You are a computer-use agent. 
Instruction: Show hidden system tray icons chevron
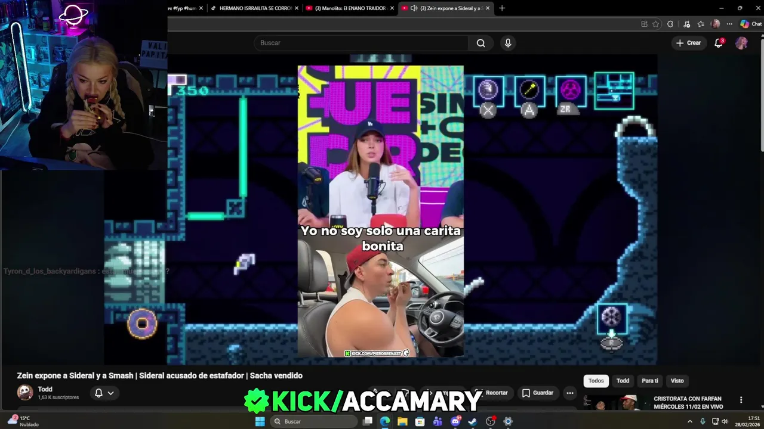[x=690, y=421]
